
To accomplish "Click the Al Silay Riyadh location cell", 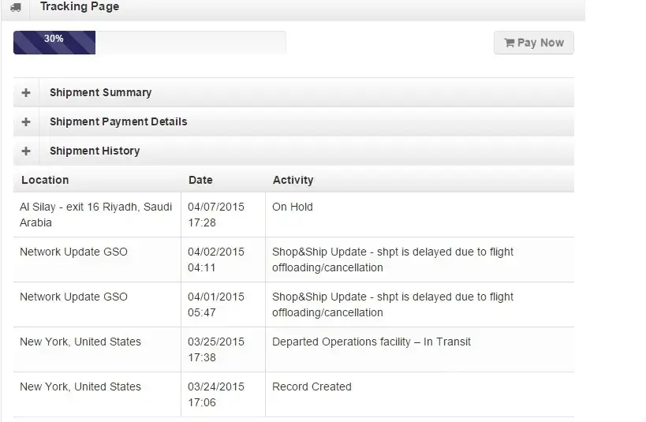I will coord(95,215).
